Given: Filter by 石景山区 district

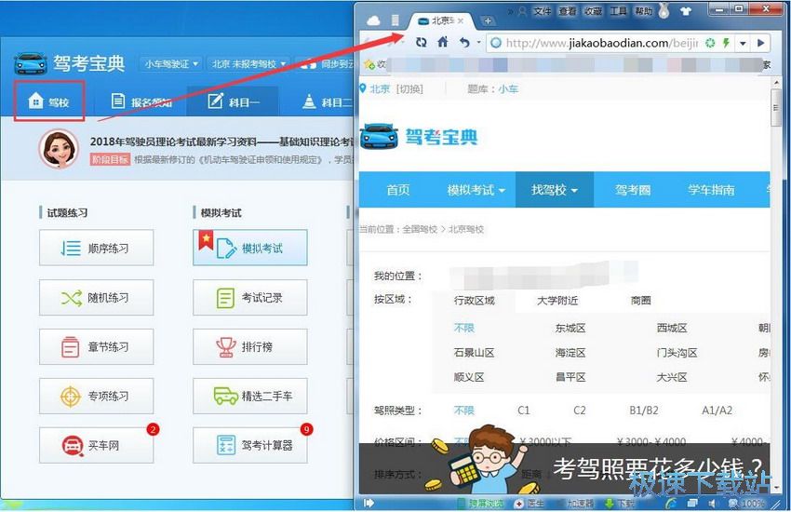Looking at the screenshot, I should tap(474, 353).
